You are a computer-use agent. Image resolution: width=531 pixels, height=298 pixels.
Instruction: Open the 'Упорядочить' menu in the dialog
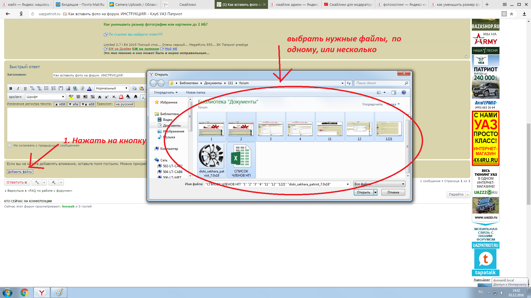pos(166,92)
